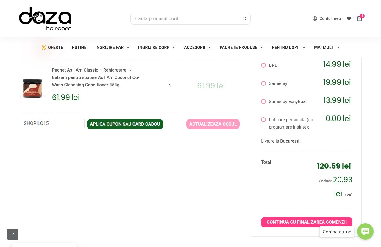Select Sameday shipping option
The width and height of the screenshot is (381, 247).
263,83
